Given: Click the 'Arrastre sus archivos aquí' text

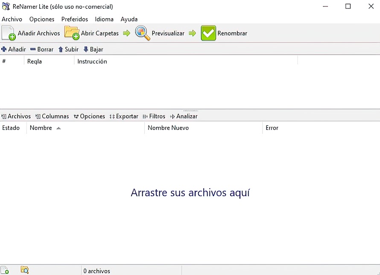Looking at the screenshot, I should click(190, 193).
